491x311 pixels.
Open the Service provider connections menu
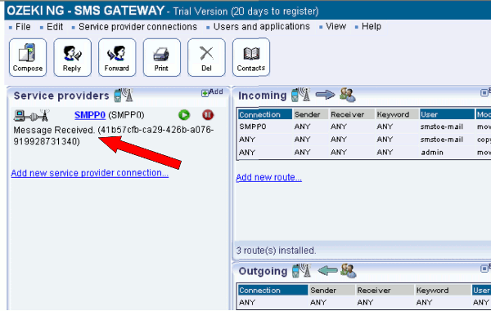[x=137, y=27]
